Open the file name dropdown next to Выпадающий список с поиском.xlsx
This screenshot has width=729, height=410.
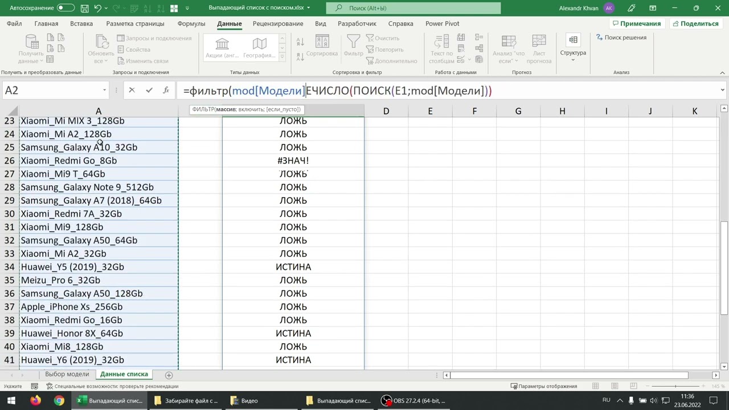(309, 8)
